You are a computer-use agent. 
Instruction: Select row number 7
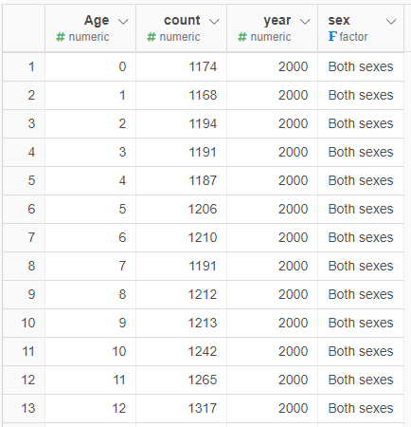(24, 237)
